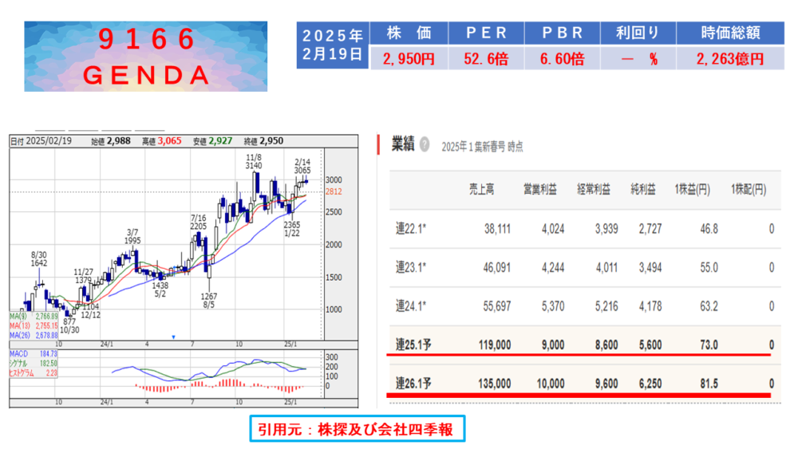
Task: Click the 73.0 earnings per share value
Action: click(709, 345)
